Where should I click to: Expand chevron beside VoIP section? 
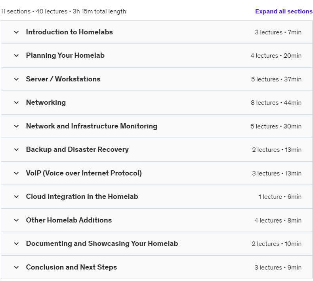[16, 173]
